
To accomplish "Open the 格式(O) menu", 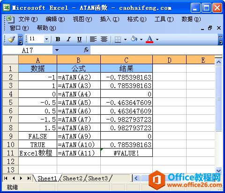I will [137, 19].
